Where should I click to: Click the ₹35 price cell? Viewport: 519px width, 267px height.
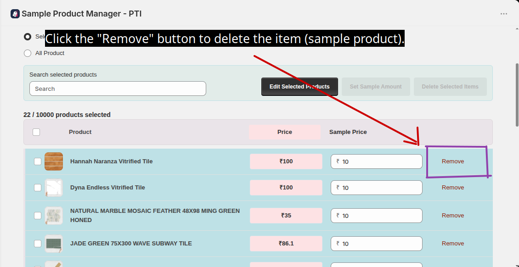286,216
